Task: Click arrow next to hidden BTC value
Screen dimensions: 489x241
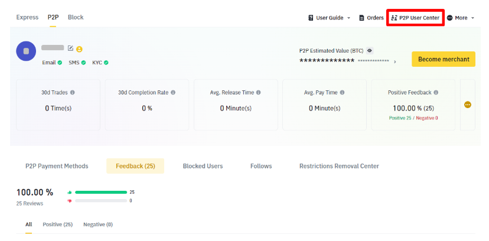Action: [395, 61]
